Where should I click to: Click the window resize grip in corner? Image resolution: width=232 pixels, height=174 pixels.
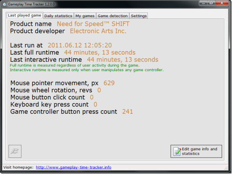point(229,171)
